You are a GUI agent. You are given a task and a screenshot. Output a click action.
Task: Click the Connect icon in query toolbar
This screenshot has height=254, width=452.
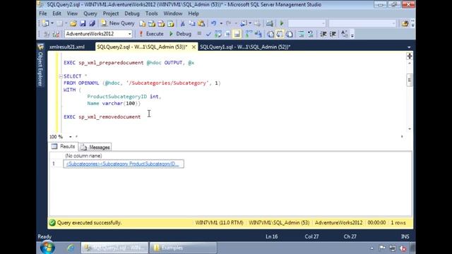click(x=46, y=34)
